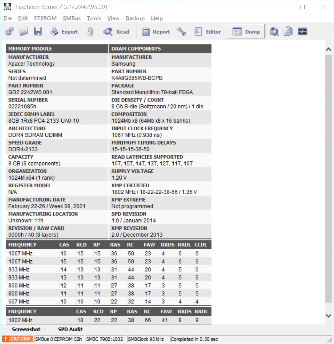Viewport: 334px width, 344px height.
Task: Click capacity 8 GB (8 components) value
Action: click(34, 164)
